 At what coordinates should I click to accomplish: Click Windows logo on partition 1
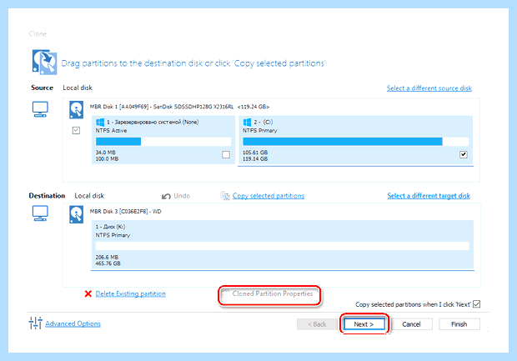[x=100, y=123]
